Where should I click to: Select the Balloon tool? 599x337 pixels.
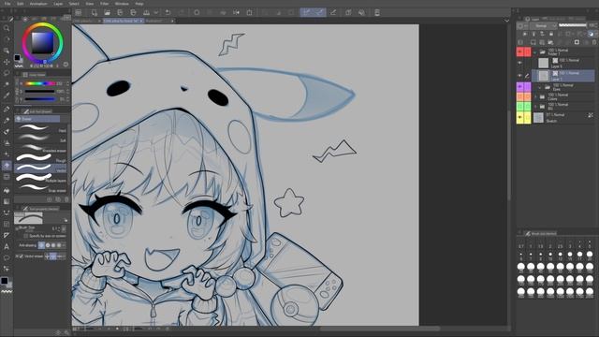click(x=7, y=258)
